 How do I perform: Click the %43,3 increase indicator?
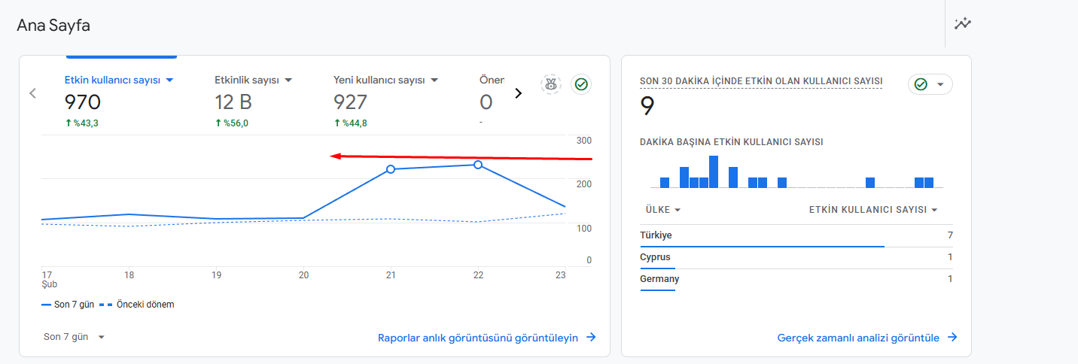click(x=81, y=123)
